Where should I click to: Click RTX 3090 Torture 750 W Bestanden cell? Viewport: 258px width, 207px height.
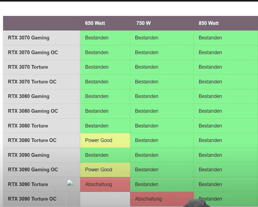[x=162, y=184]
